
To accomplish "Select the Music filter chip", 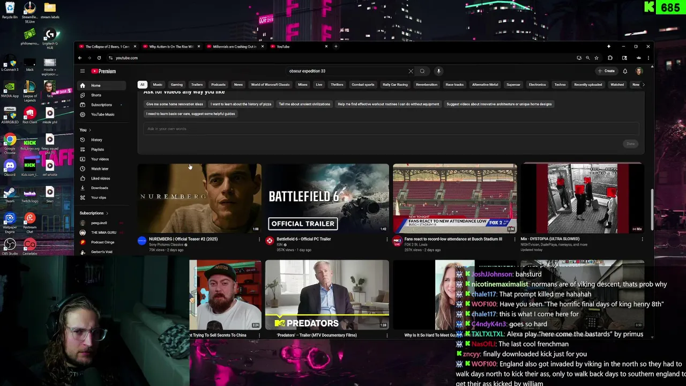I will pos(158,84).
